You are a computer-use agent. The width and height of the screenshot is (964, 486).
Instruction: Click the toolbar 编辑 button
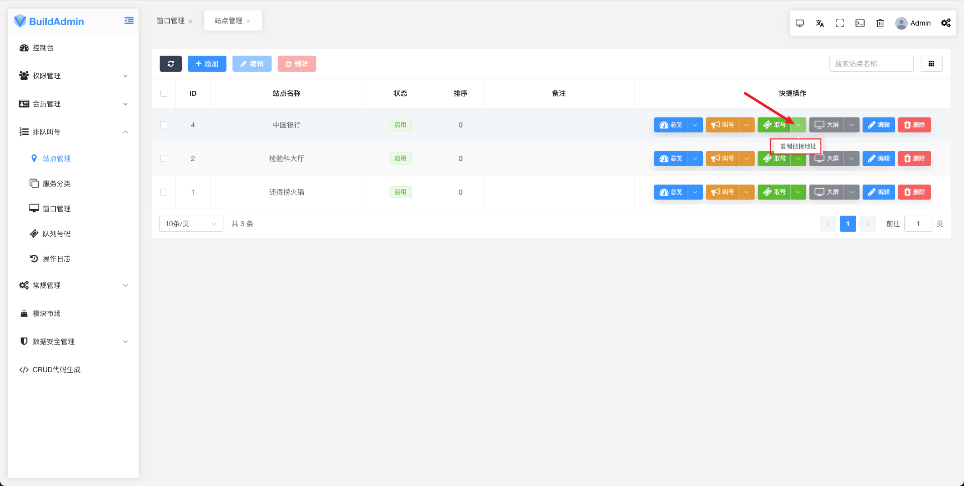tap(252, 64)
